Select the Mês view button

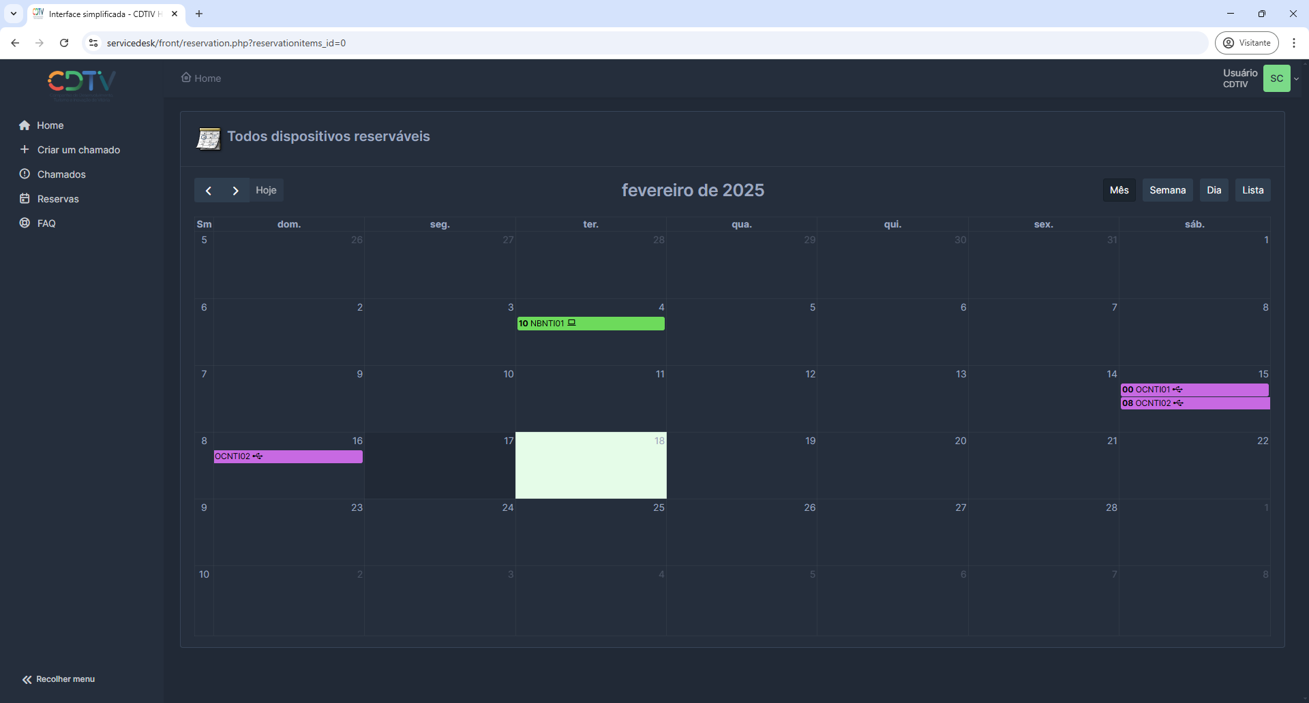click(1119, 191)
